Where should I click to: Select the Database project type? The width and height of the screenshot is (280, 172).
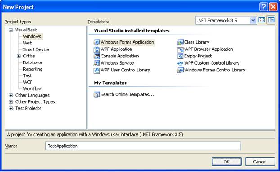(32, 62)
